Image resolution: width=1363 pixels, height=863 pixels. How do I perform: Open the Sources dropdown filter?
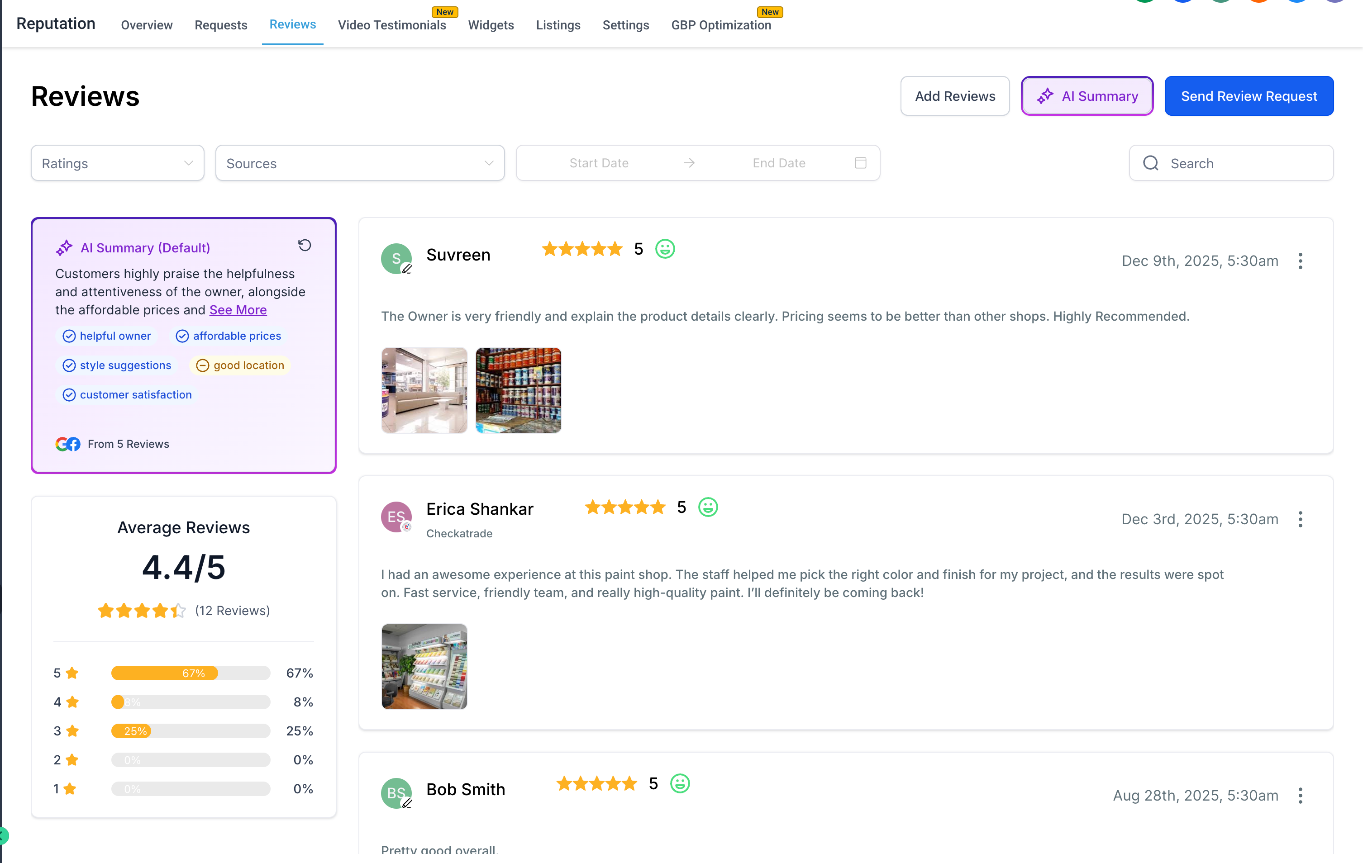pyautogui.click(x=359, y=164)
